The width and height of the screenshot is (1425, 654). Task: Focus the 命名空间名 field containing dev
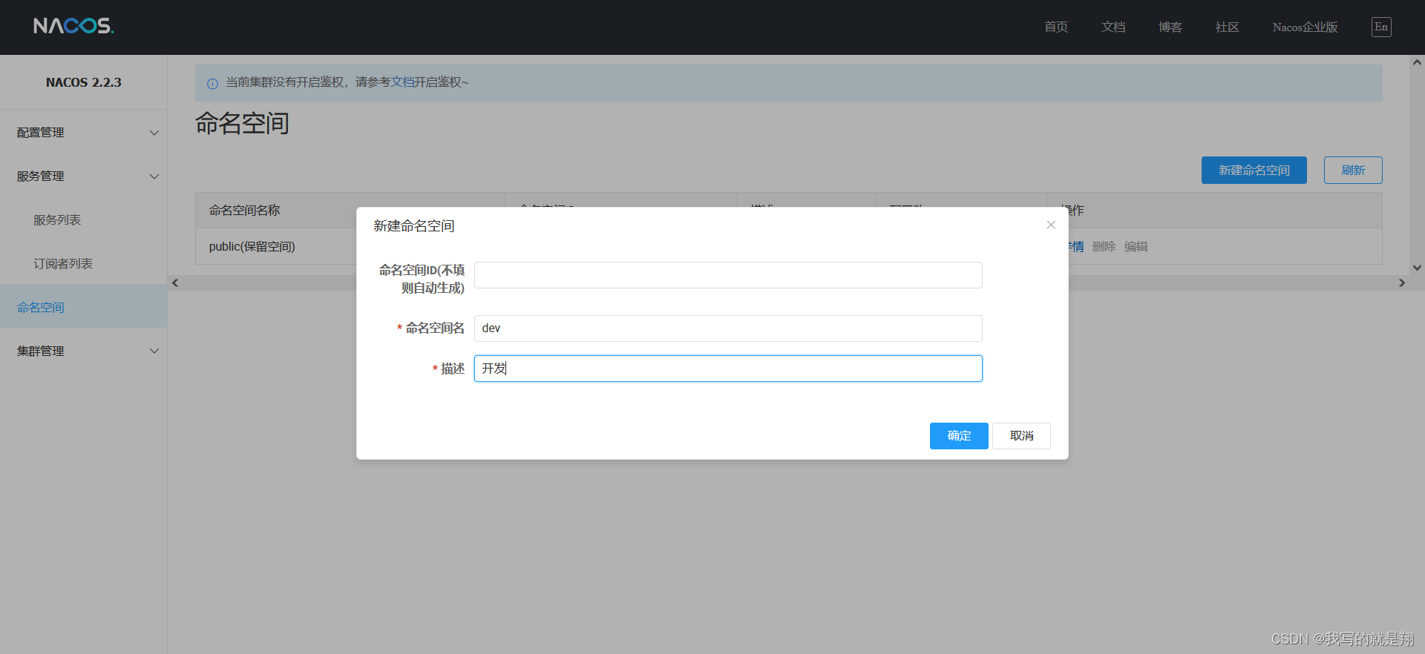pos(728,328)
